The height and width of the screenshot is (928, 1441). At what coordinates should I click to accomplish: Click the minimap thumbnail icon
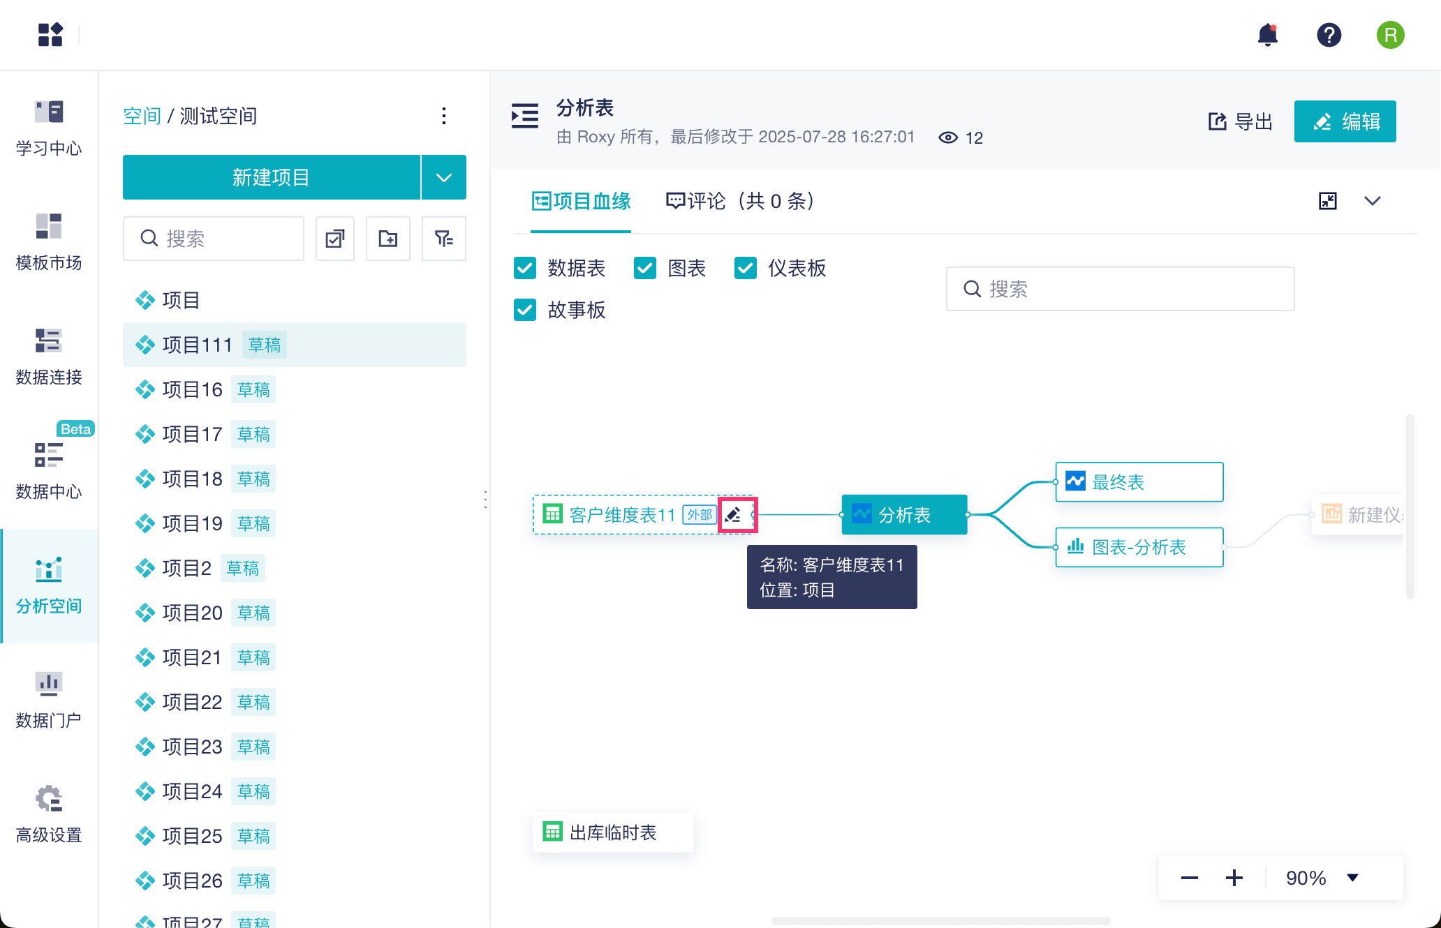[1328, 201]
